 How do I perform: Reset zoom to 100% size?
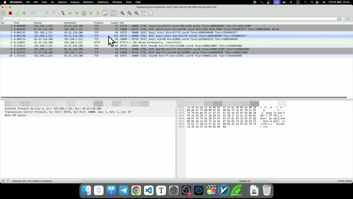(x=136, y=13)
